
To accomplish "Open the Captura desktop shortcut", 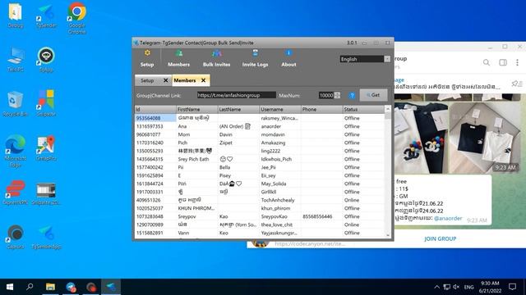I will pyautogui.click(x=15, y=237).
